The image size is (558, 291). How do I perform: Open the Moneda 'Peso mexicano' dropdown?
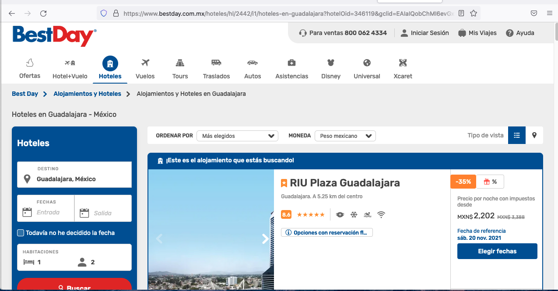345,136
